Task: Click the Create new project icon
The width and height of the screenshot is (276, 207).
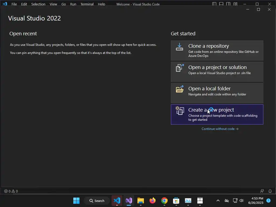Action: point(180,111)
